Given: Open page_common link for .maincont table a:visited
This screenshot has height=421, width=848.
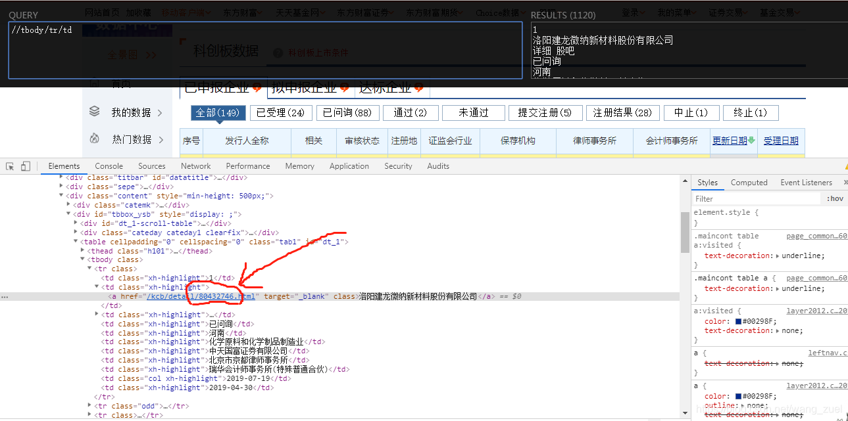Looking at the screenshot, I should [816, 236].
